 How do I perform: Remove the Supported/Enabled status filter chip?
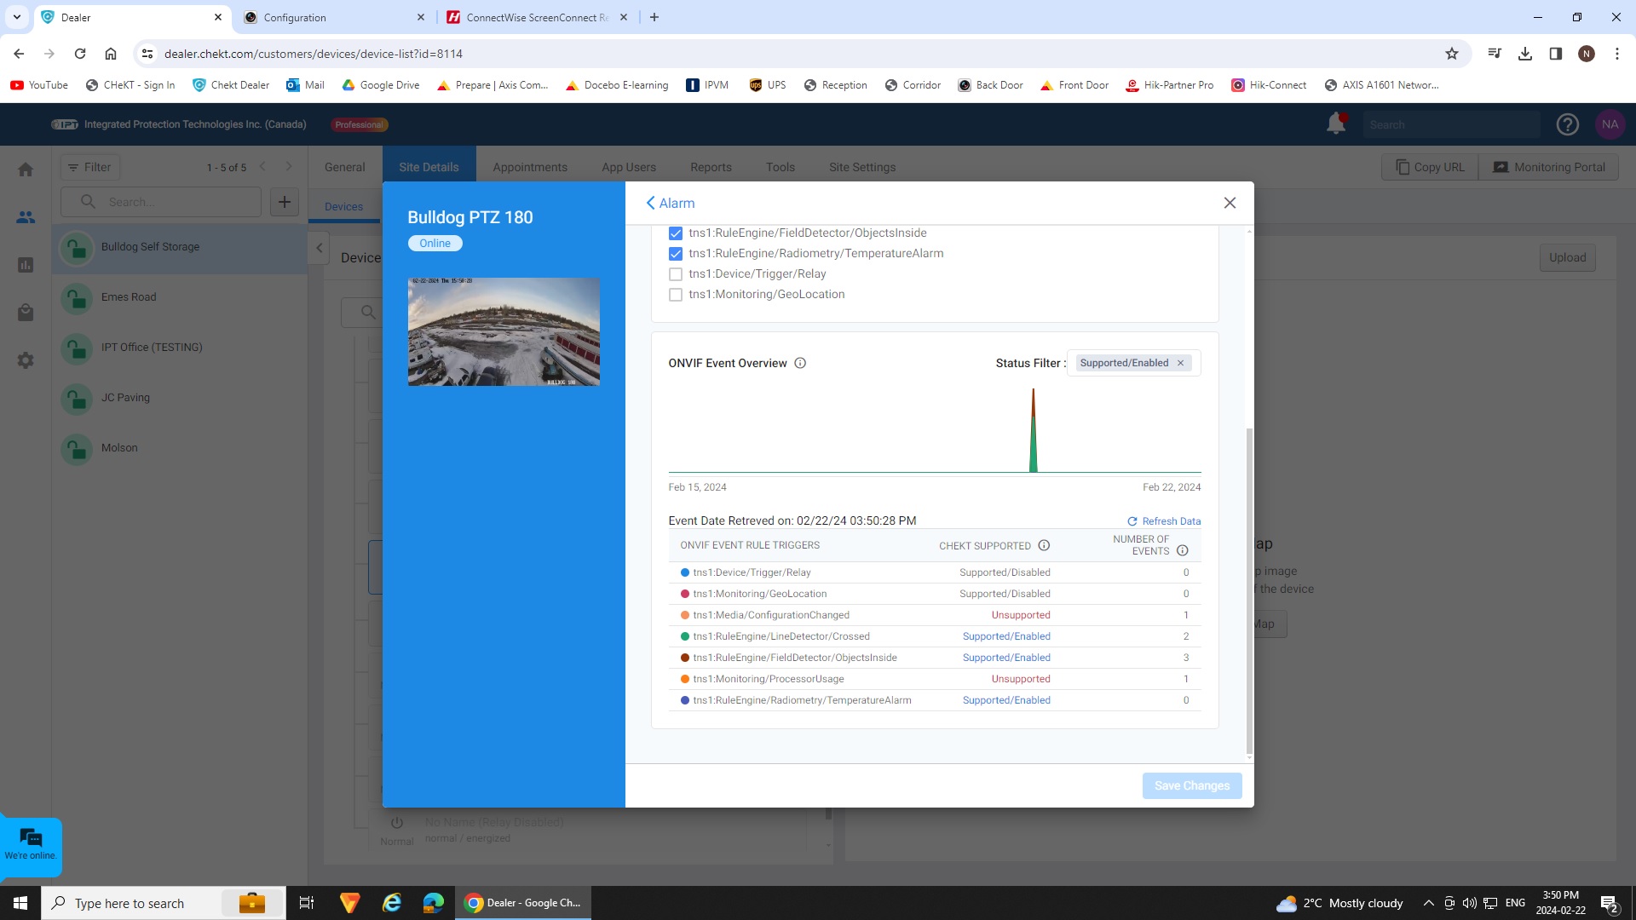pos(1180,363)
